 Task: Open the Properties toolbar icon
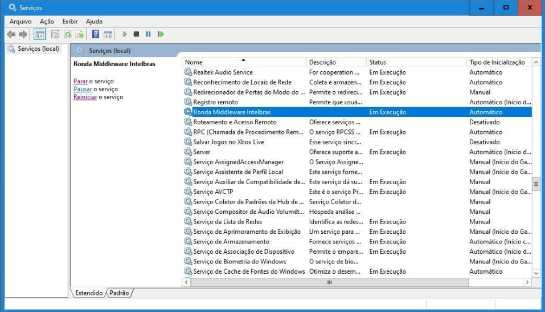click(55, 34)
